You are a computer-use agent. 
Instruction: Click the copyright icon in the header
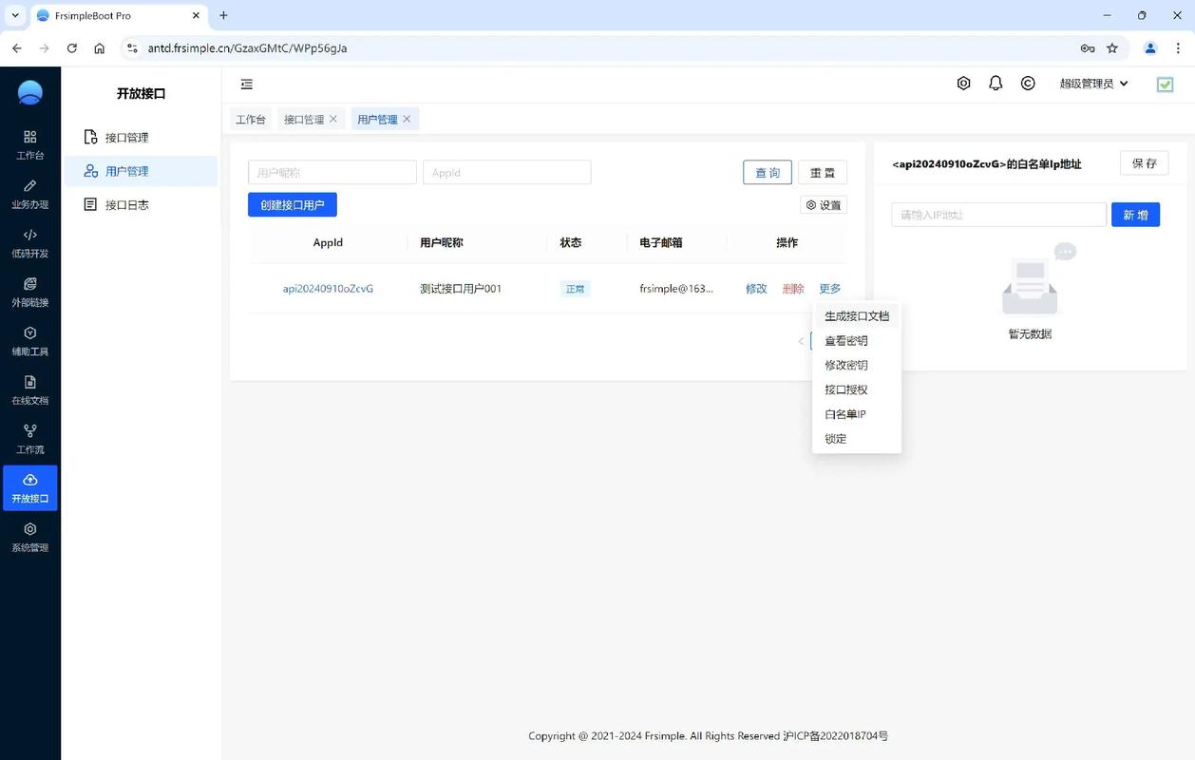pyautogui.click(x=1027, y=84)
